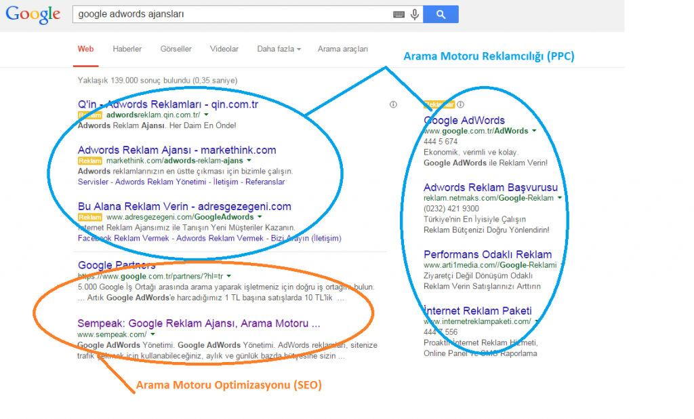This screenshot has width=694, height=419.
Task: Click Adwords Reklam Yönetimi sitelink
Action: 161,182
